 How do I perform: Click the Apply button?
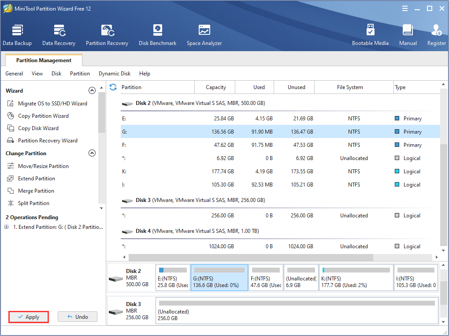tap(29, 317)
